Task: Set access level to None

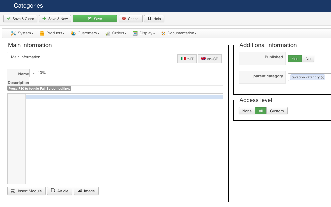Action: pos(247,111)
